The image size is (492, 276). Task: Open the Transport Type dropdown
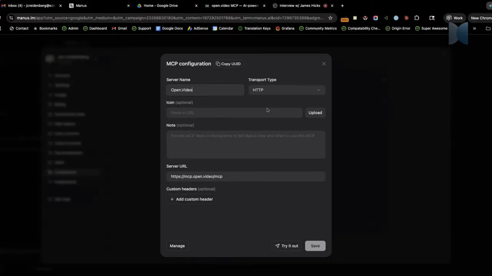[286, 90]
